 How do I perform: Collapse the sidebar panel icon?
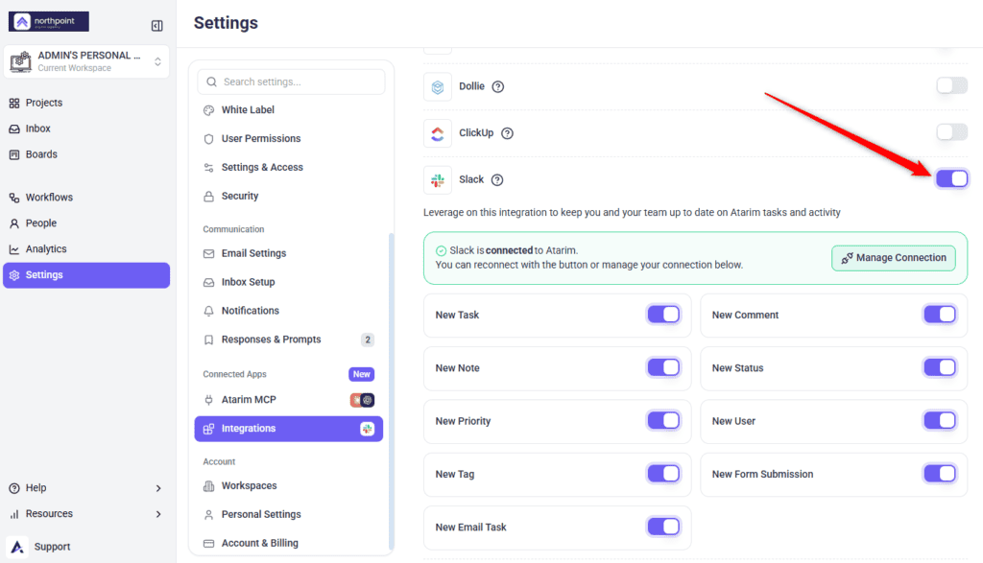pos(157,26)
